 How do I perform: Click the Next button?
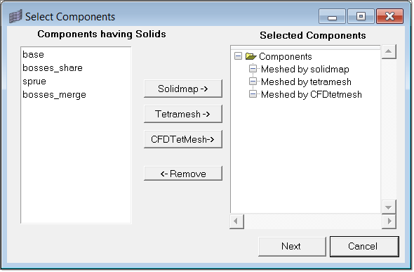292,247
